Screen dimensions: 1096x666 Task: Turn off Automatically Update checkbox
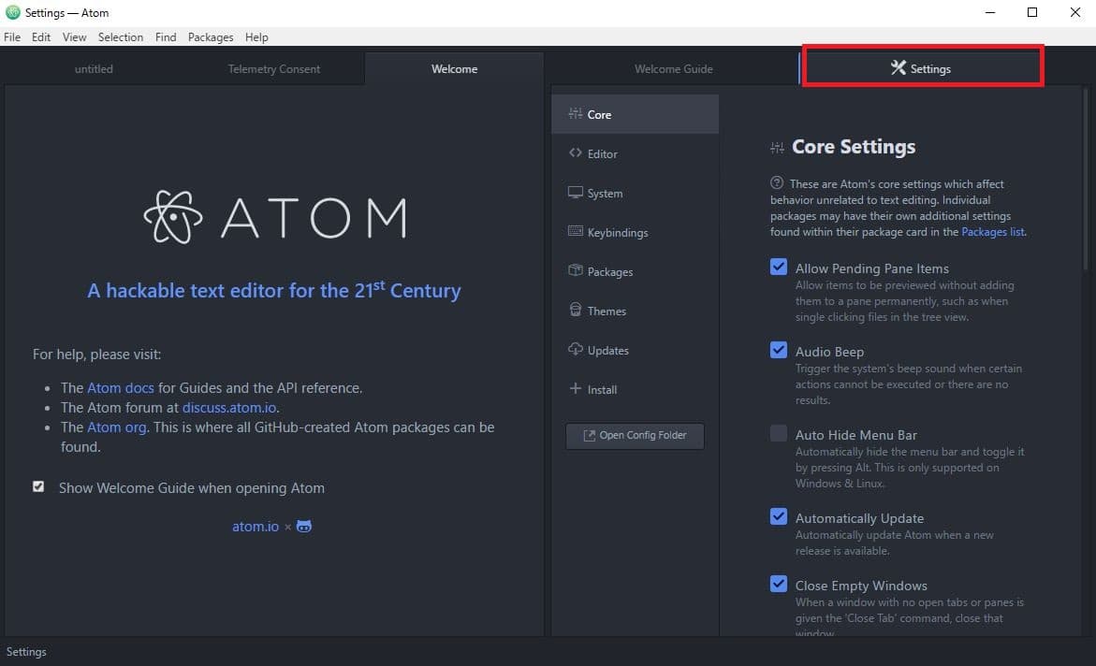tap(779, 517)
